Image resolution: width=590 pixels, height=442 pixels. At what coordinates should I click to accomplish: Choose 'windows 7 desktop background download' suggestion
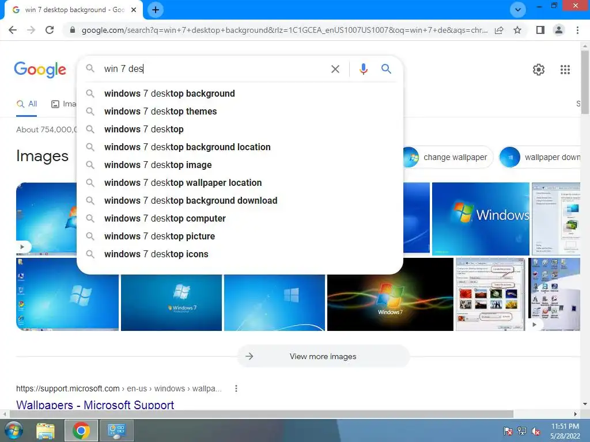240,201
